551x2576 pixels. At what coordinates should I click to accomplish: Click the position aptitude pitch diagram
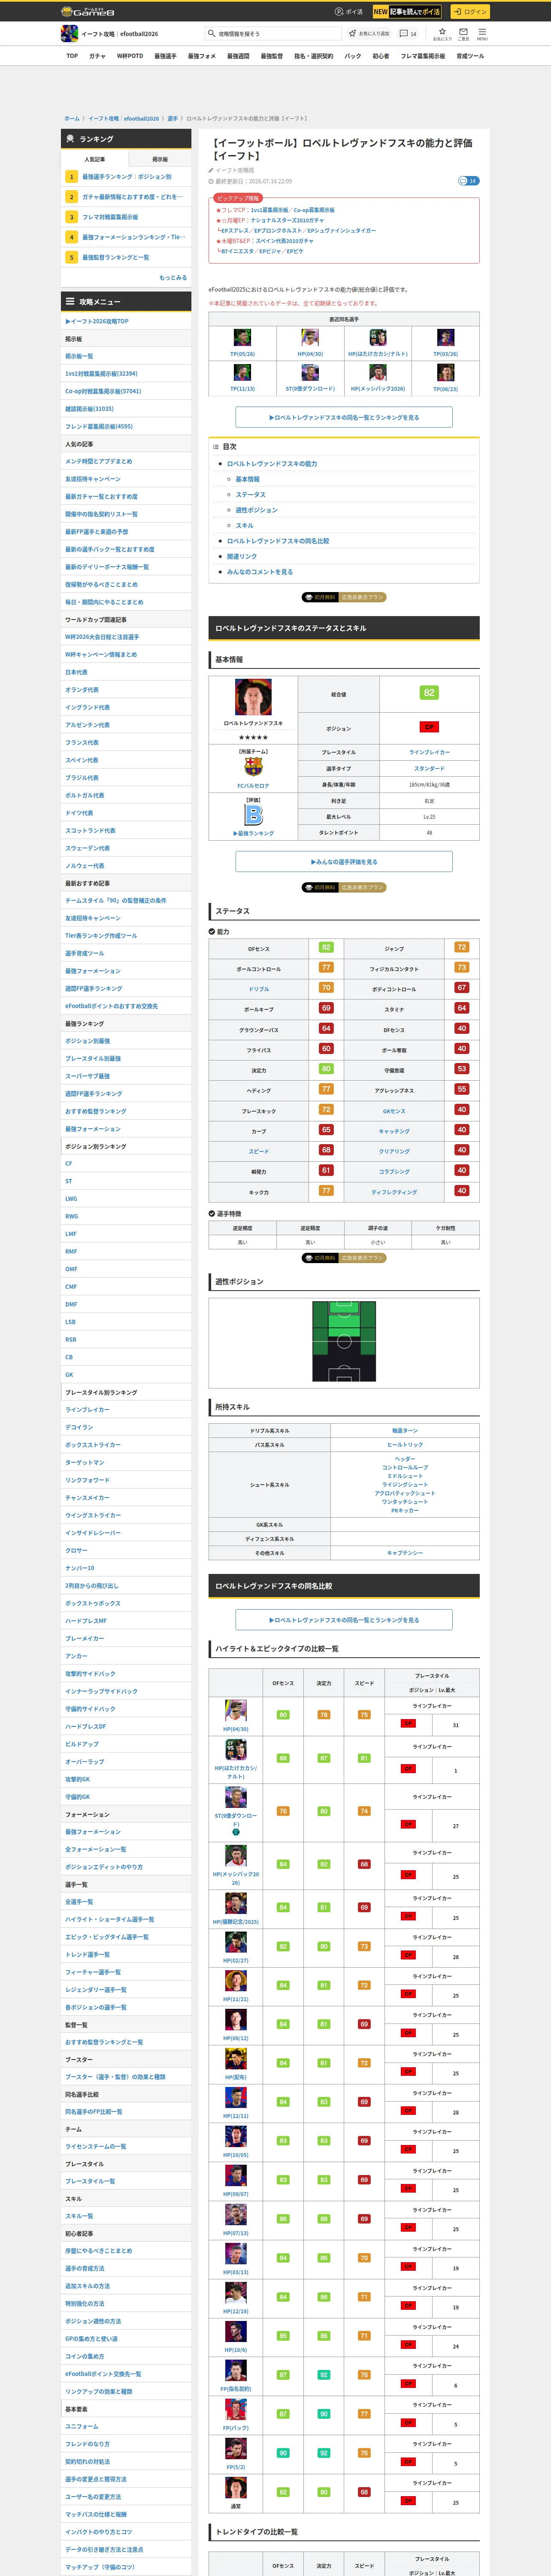[344, 1341]
